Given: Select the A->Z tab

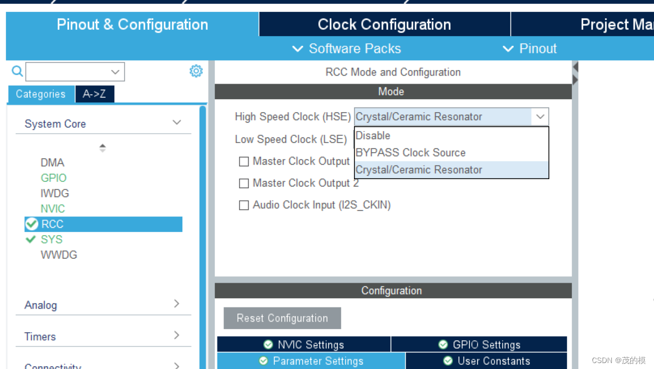Looking at the screenshot, I should (94, 94).
